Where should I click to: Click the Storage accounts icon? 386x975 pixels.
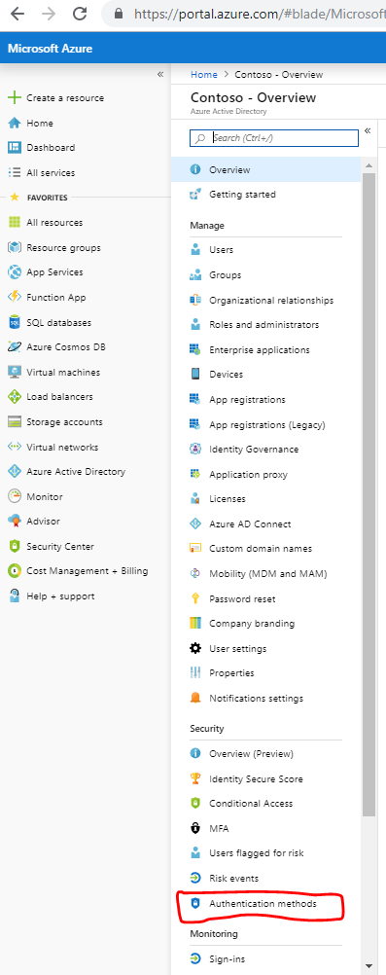14,421
